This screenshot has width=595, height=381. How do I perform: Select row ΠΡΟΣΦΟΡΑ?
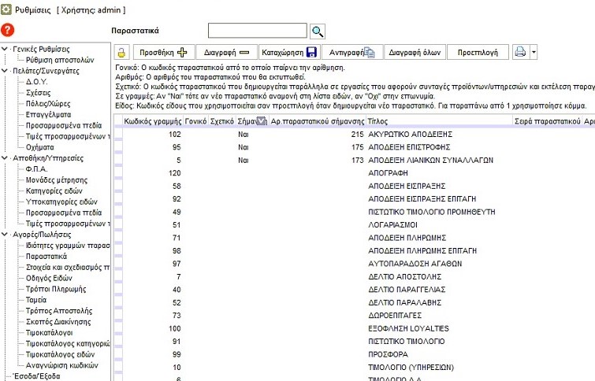[x=389, y=354]
